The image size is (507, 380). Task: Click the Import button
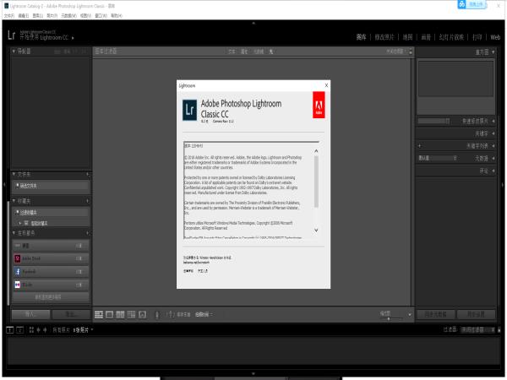pyautogui.click(x=30, y=314)
